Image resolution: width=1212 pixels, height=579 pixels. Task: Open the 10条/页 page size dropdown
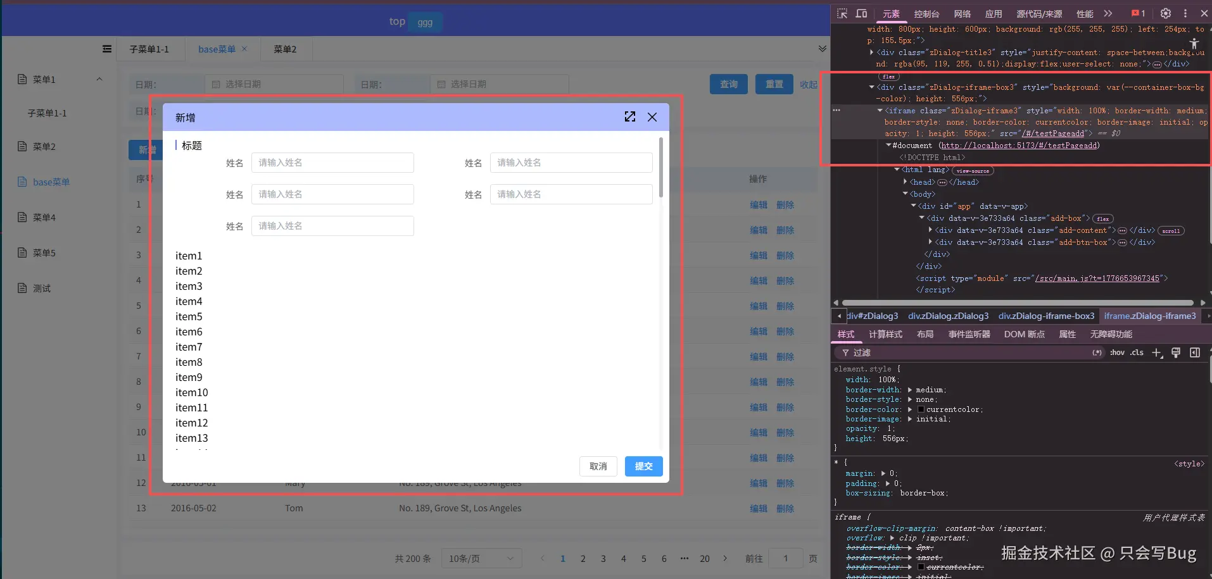point(481,558)
